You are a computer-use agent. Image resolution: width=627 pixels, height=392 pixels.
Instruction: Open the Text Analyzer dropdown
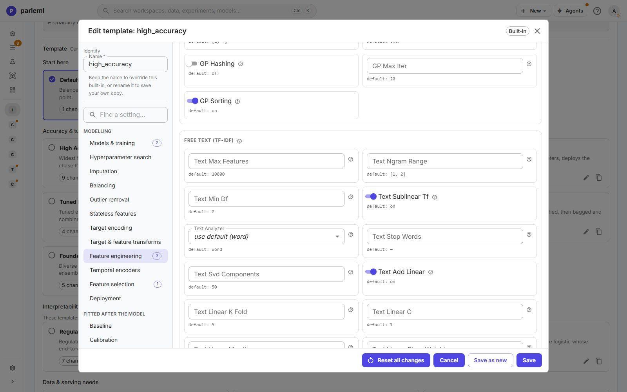(x=266, y=236)
